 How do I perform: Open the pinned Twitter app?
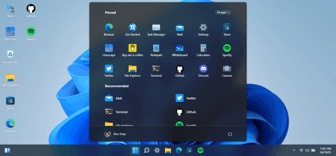(x=109, y=71)
